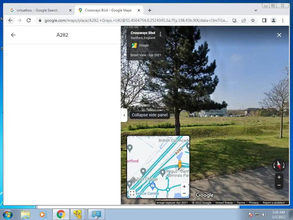
Task: Click the mini map thumbnail
Action: tap(158, 167)
